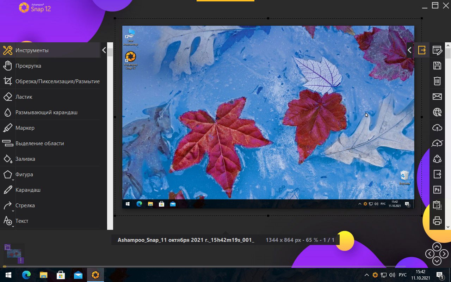Pick the Карандаш pencil tool
Image resolution: width=451 pixels, height=282 pixels.
pyautogui.click(x=50, y=190)
